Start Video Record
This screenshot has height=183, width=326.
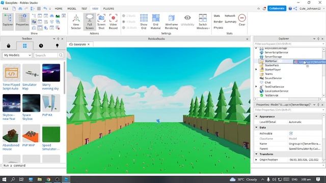point(113,21)
